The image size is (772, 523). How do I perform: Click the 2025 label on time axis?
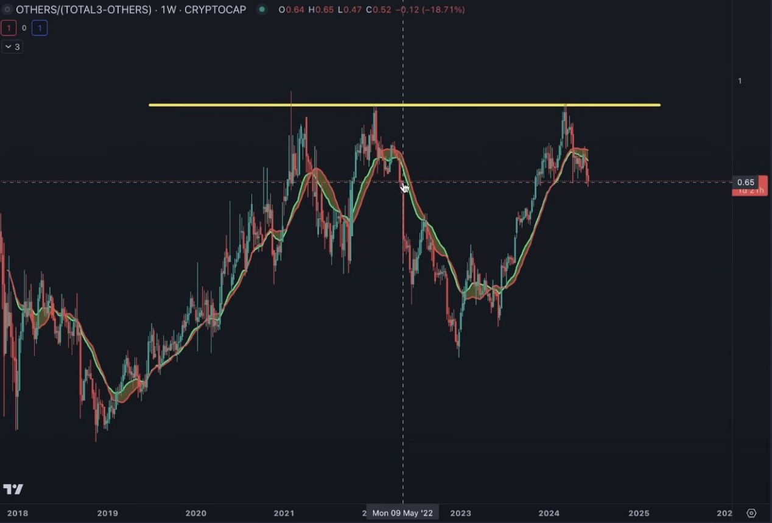[x=639, y=513]
